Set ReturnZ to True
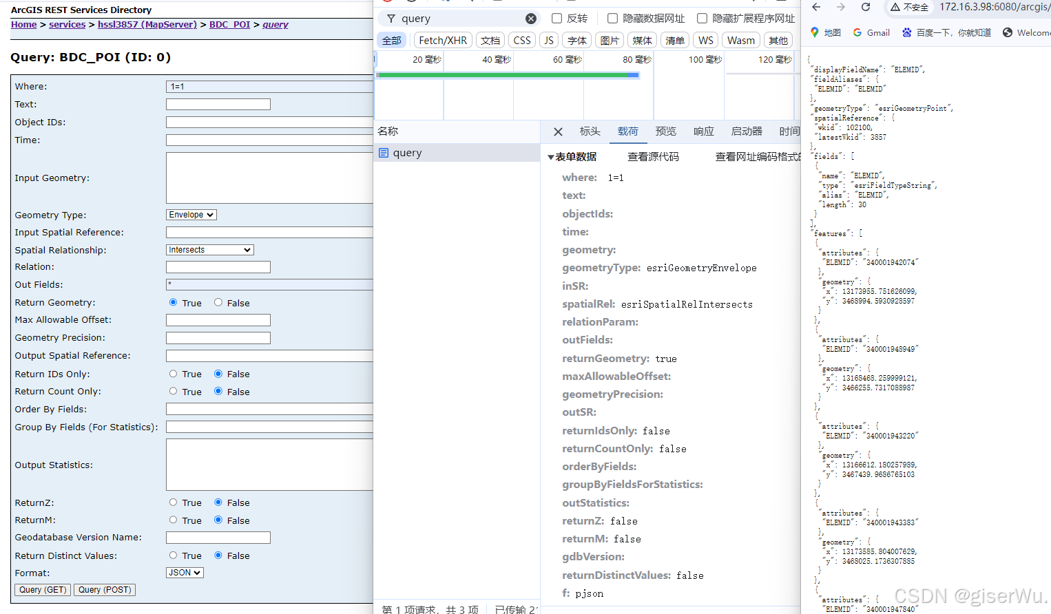Viewport: 1051px width, 614px height. point(173,502)
